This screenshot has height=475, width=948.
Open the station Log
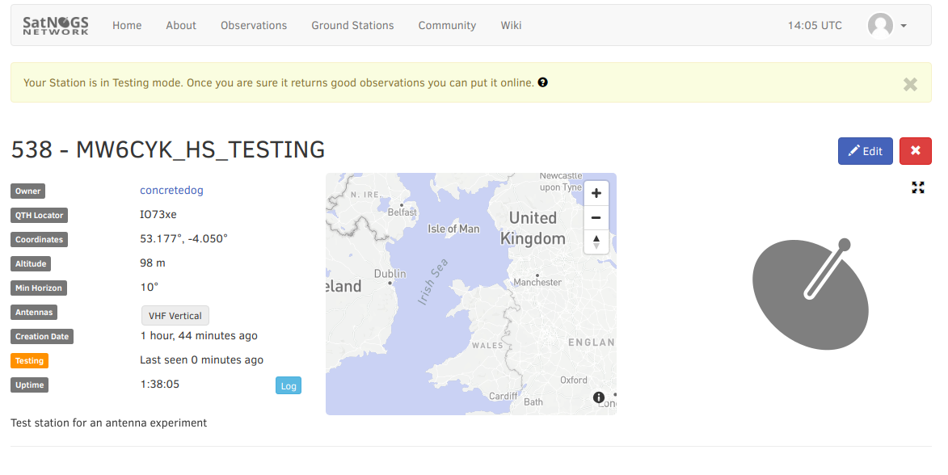pyautogui.click(x=289, y=386)
